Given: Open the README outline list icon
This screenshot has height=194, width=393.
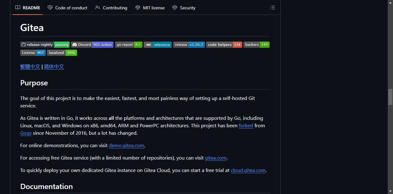Looking at the screenshot, I should click(x=273, y=8).
